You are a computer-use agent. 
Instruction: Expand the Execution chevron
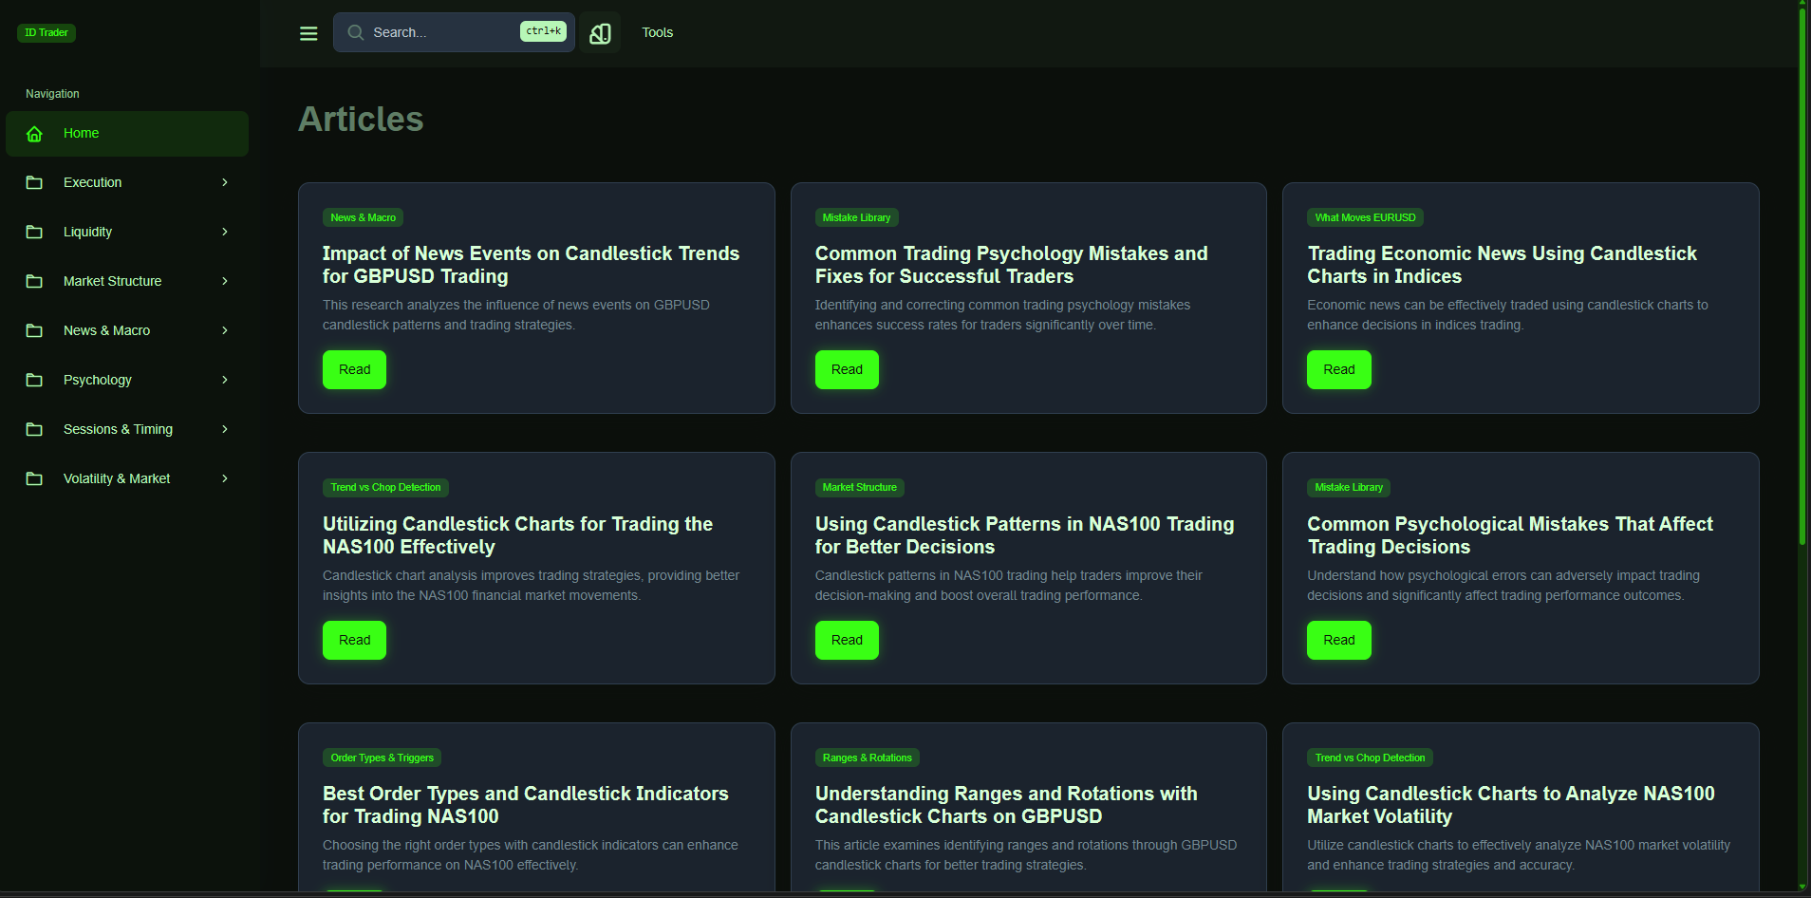(x=225, y=182)
